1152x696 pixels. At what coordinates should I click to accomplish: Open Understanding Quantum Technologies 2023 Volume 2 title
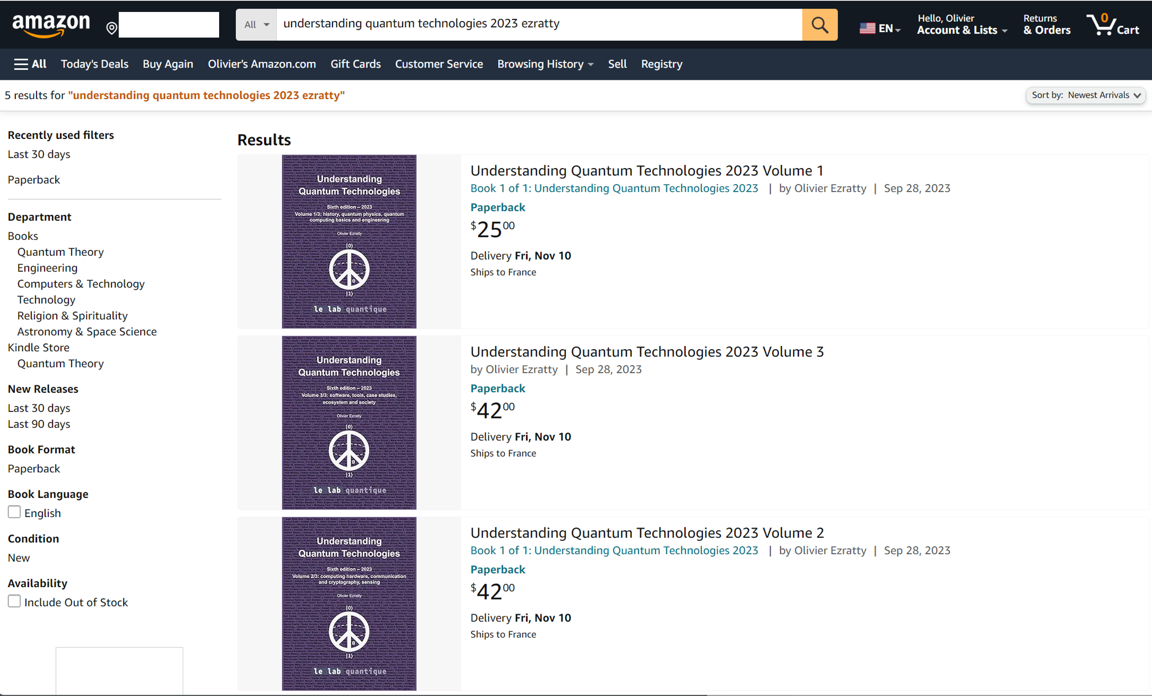tap(647, 532)
